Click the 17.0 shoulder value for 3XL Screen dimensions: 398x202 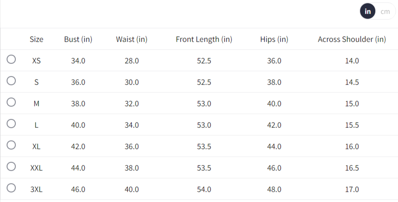pos(352,189)
